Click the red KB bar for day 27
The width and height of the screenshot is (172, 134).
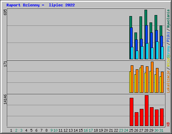(x=141, y=117)
